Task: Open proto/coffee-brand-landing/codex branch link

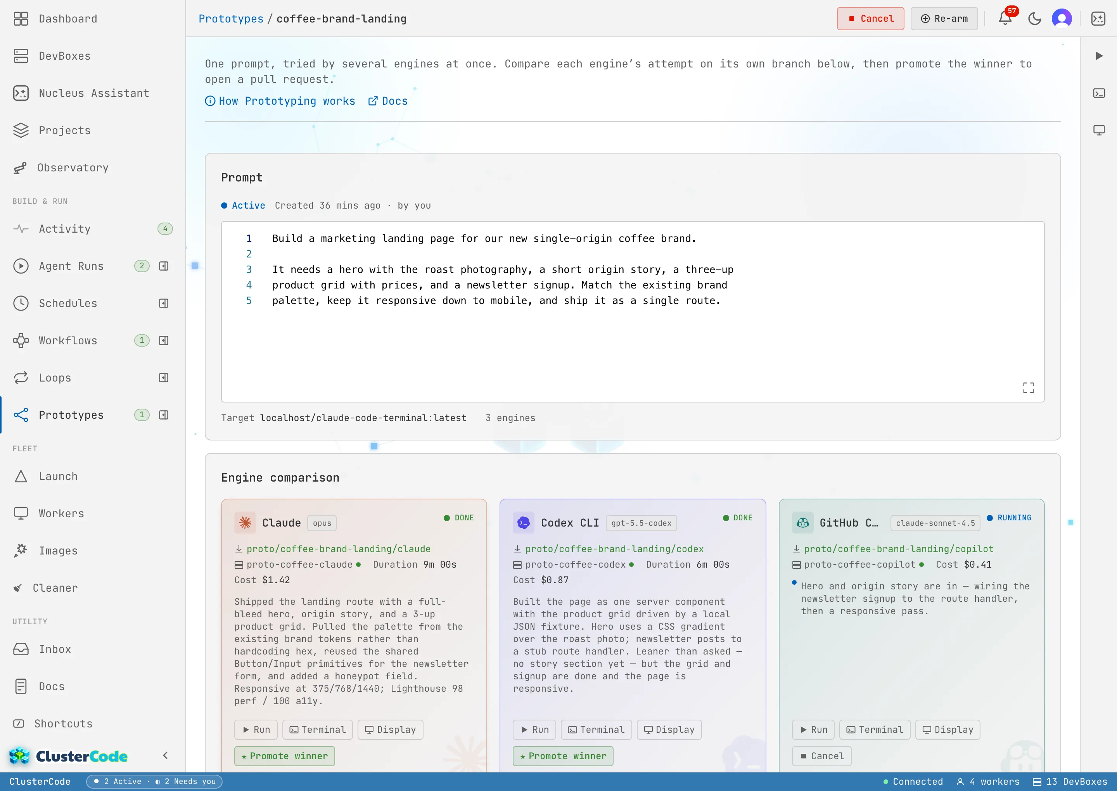Action: tap(614, 549)
